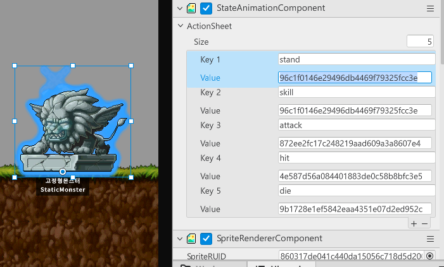
Task: Click the StateAnimationComponent image icon
Action: coord(191,8)
